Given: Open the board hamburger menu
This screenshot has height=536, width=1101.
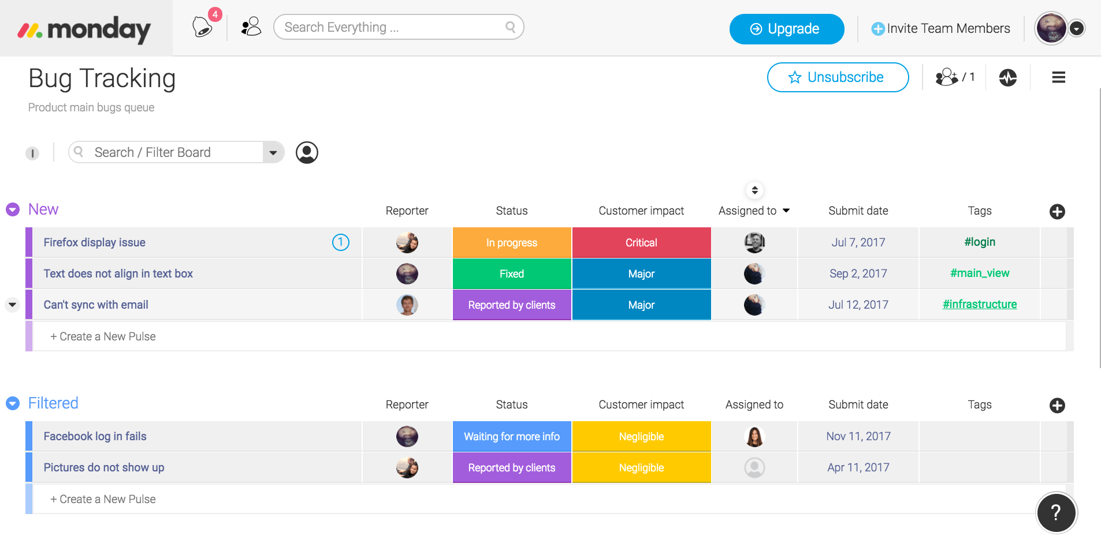Looking at the screenshot, I should (1058, 77).
